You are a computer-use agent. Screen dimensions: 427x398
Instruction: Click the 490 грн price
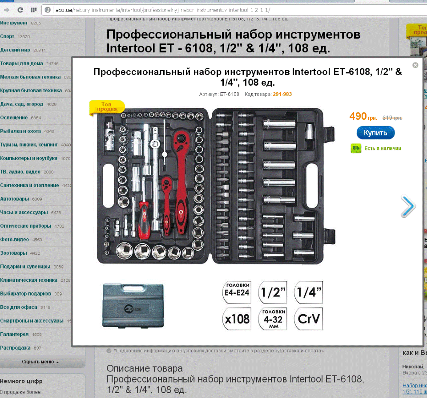[x=363, y=117]
